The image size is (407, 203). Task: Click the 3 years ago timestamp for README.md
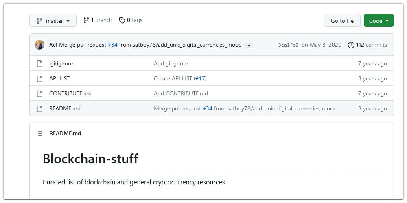click(372, 108)
